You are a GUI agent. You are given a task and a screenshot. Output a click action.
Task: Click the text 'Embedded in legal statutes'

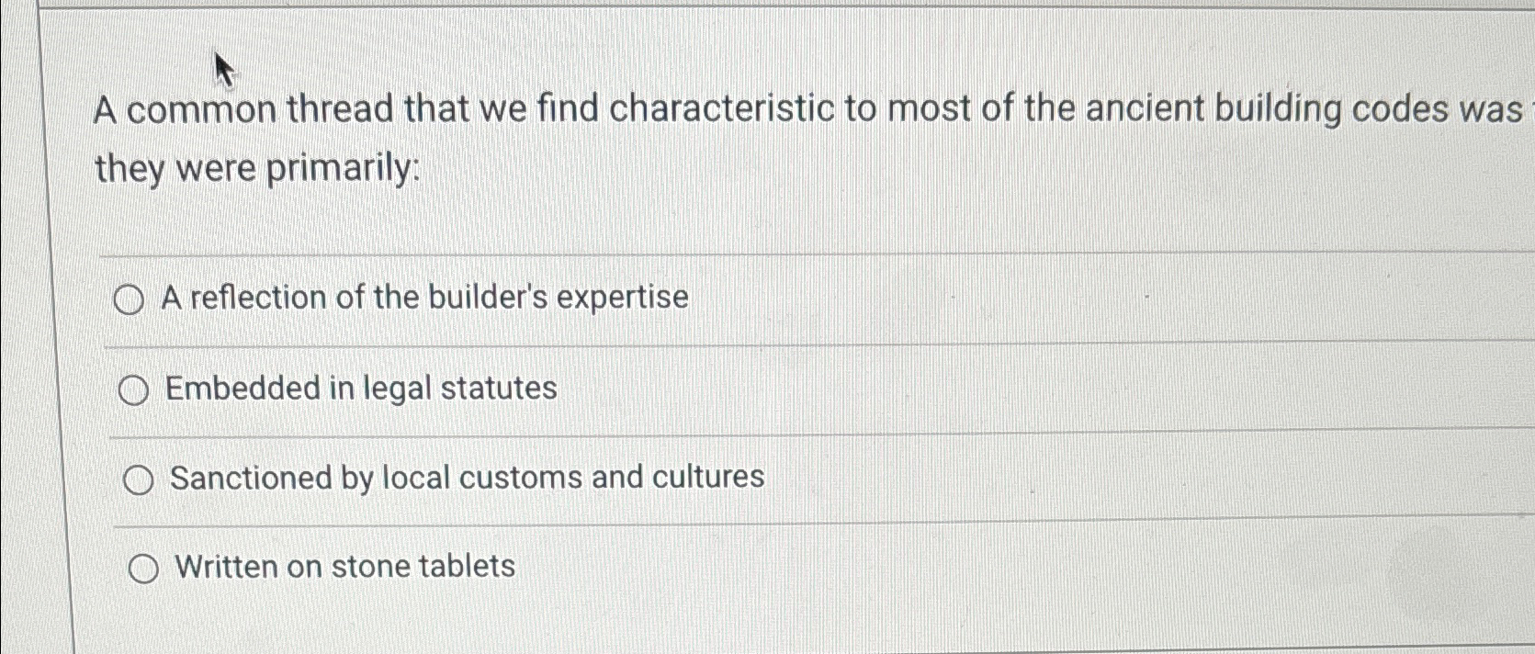click(x=358, y=389)
